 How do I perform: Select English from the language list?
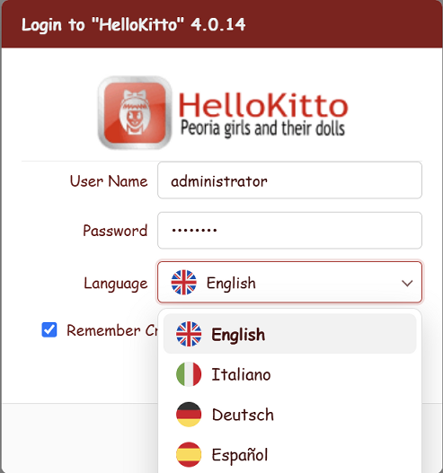[289, 334]
